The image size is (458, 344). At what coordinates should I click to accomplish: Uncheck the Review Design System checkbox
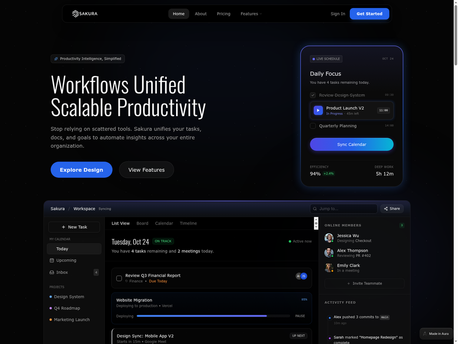click(313, 95)
